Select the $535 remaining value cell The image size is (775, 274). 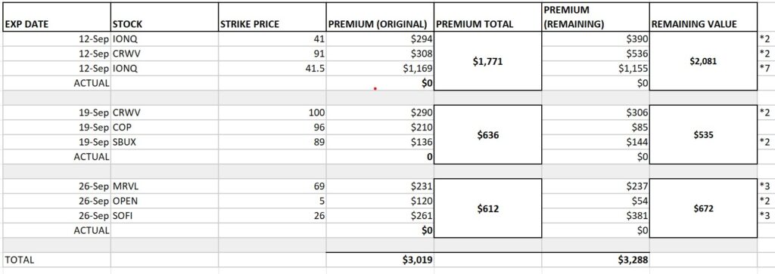(703, 134)
